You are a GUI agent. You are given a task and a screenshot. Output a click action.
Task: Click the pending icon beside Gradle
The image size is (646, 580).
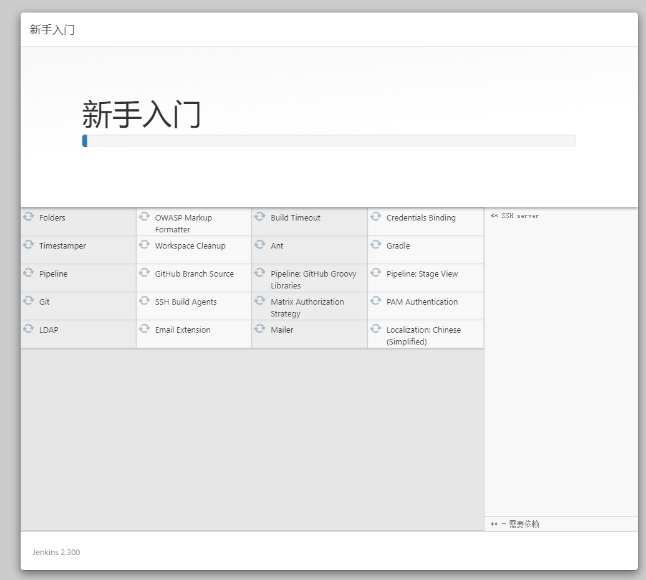point(376,244)
